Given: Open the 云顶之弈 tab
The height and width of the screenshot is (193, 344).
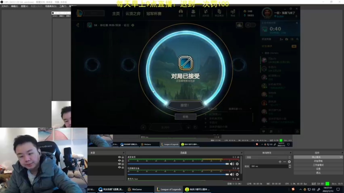Looking at the screenshot, I should click(133, 14).
